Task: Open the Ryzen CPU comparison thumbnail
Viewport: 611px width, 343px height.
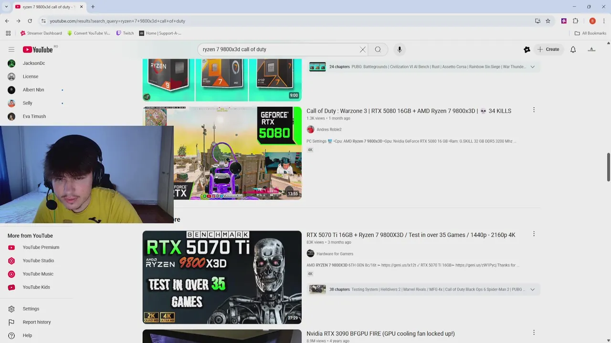Action: point(222,80)
